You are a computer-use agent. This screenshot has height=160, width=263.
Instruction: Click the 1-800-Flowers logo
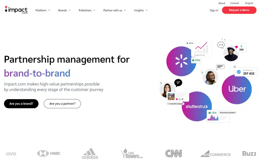coord(131,153)
